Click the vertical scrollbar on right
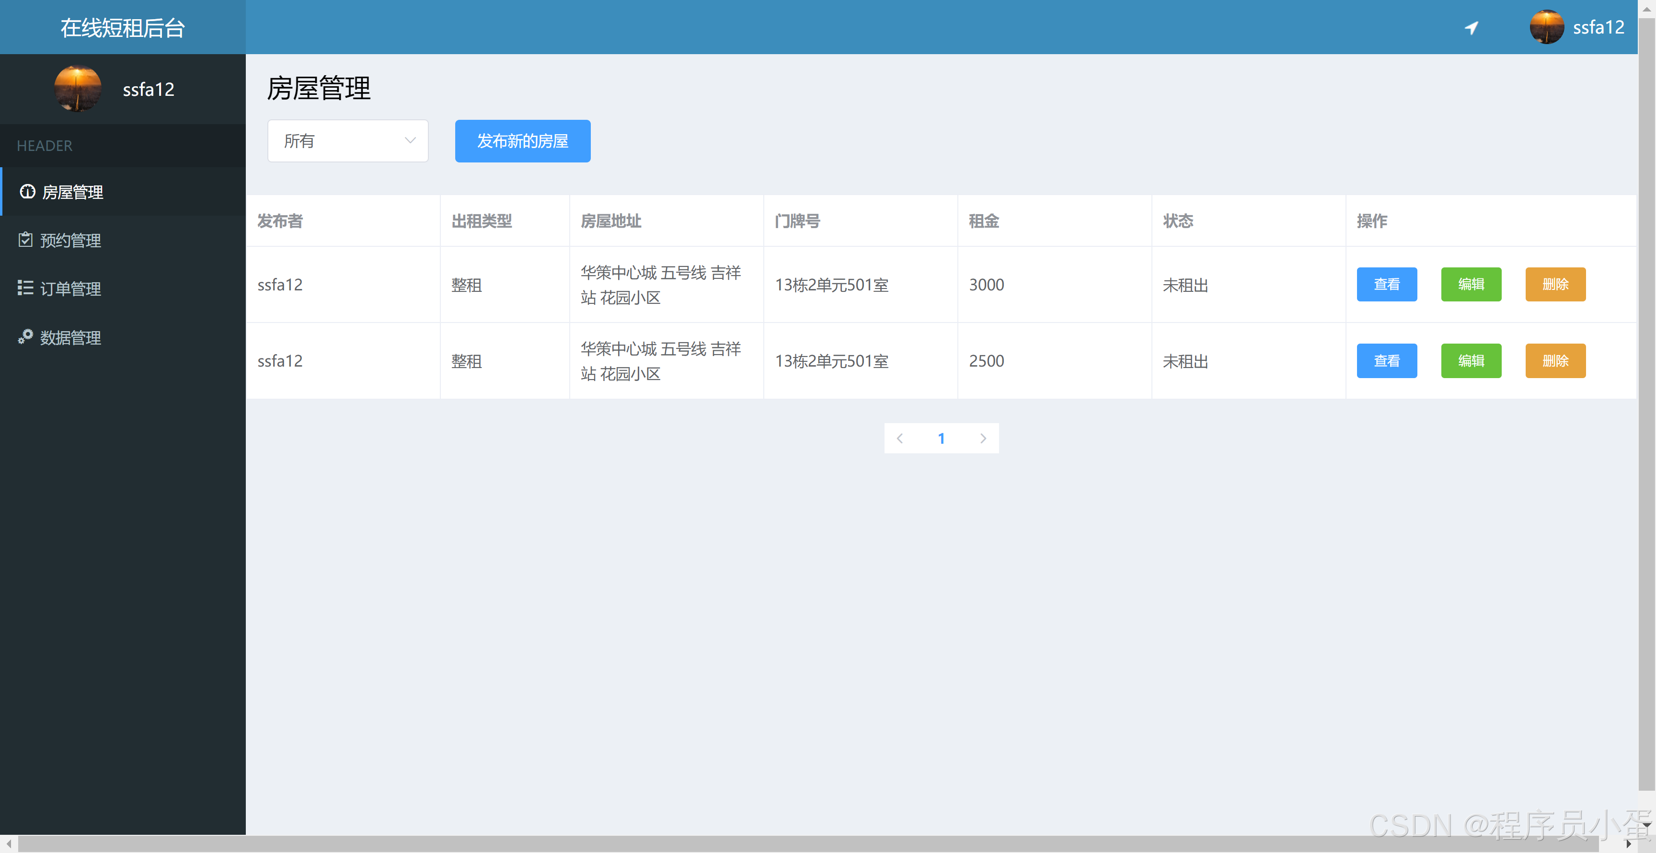The width and height of the screenshot is (1656, 853). coord(1646,405)
